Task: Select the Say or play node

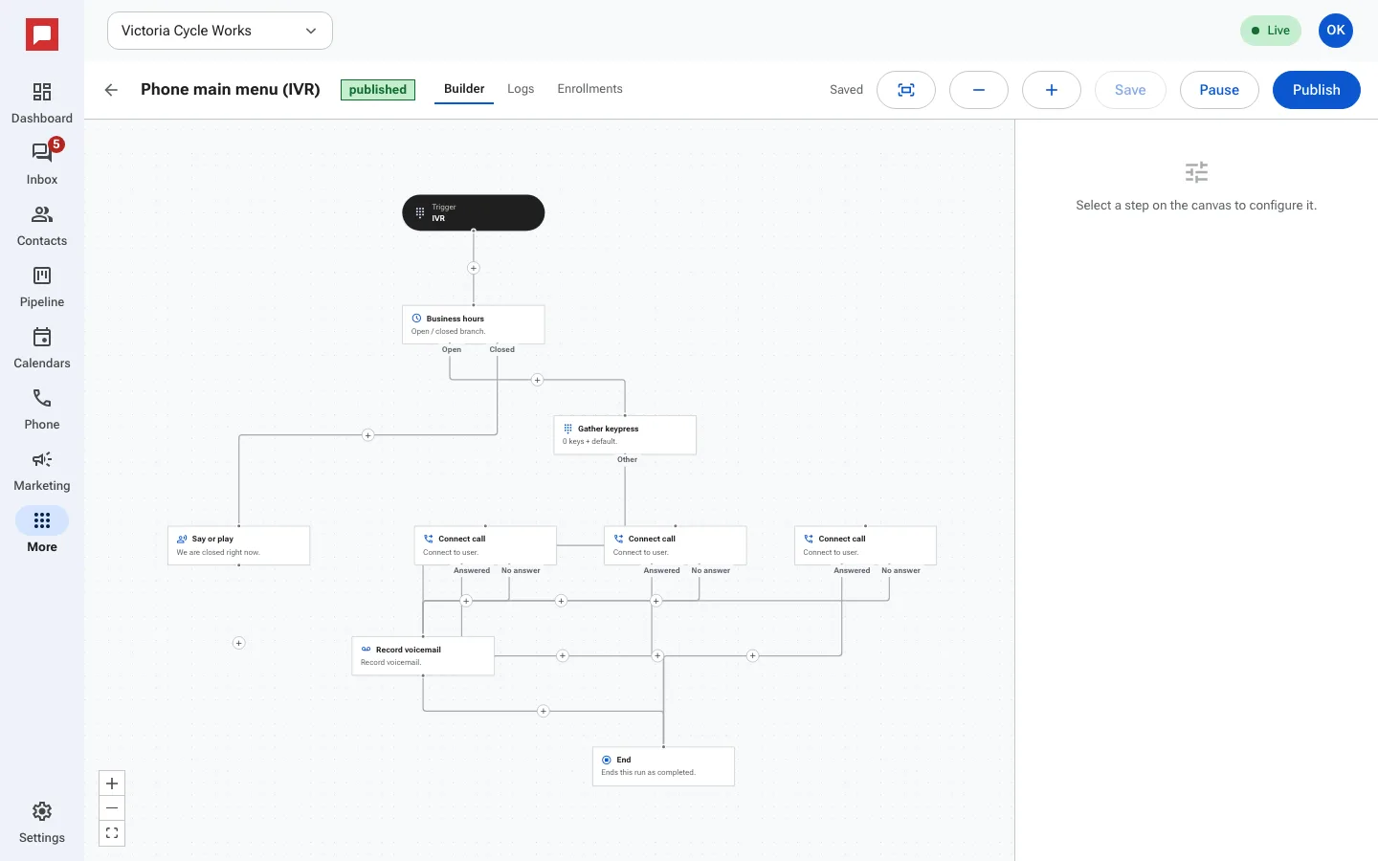Action: (238, 545)
